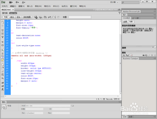Open the 资源 panel tab
This screenshot has height=119, width=157.
click(130, 117)
